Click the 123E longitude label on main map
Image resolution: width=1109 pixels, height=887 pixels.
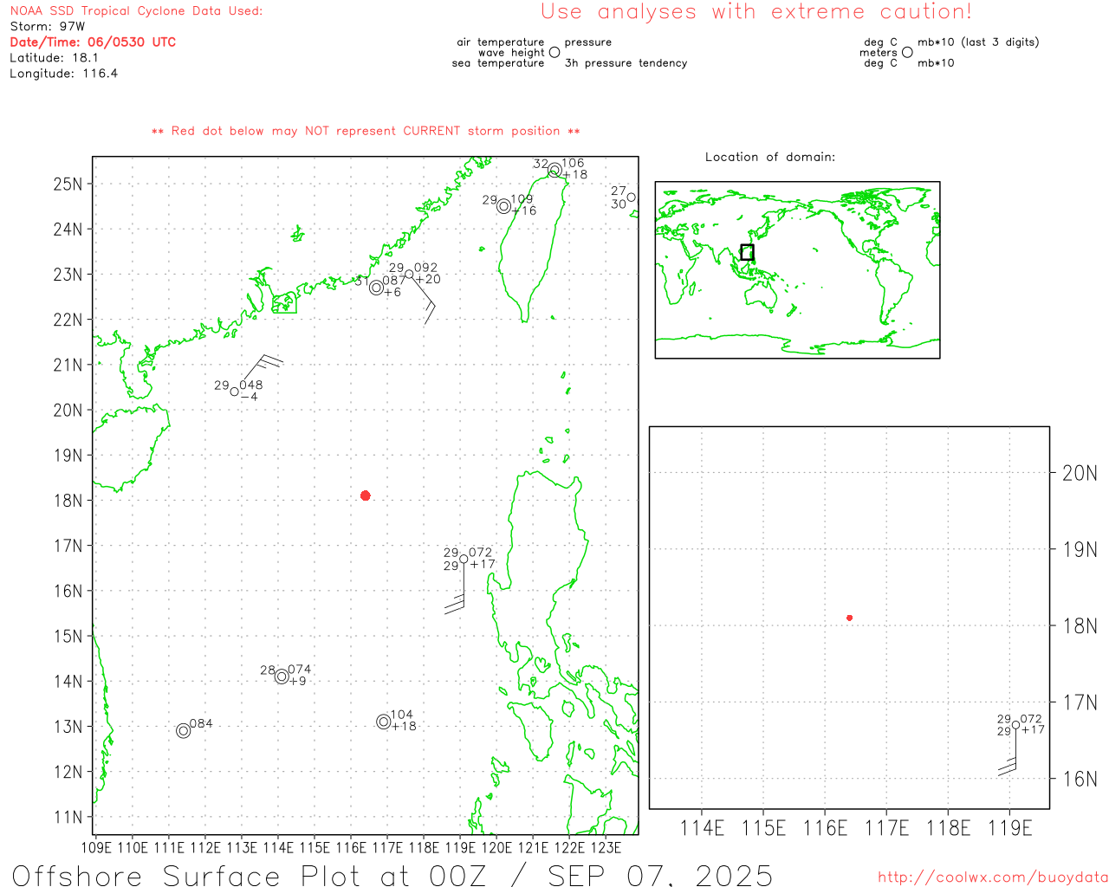coord(606,847)
